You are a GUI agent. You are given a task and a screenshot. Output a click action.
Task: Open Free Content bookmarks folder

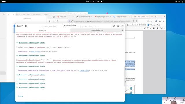(x=132, y=25)
